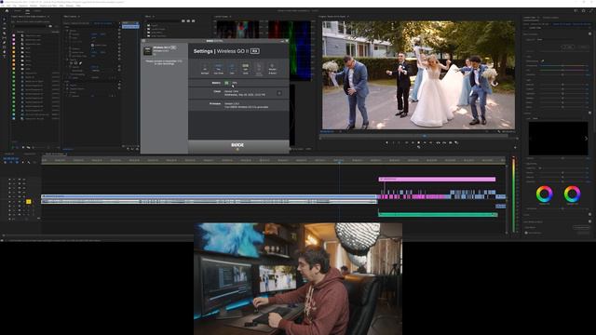This screenshot has width=596, height=335.
Task: Click the Shadow Tint color wheel
Action: tap(544, 194)
